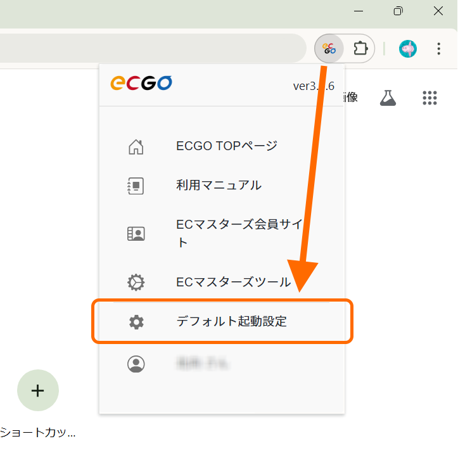Click the user account icon in ECGO popup
The image size is (458, 453).
[x=136, y=364]
